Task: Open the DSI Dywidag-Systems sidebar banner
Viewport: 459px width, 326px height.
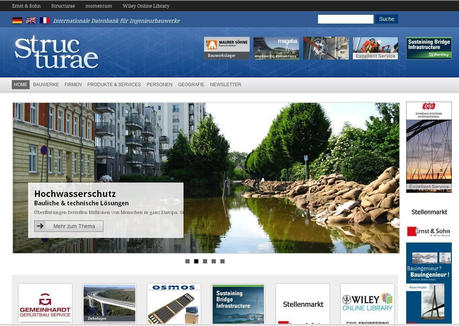Action: coord(429,147)
